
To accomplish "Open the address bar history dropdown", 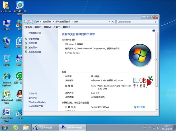I will click(109, 22).
